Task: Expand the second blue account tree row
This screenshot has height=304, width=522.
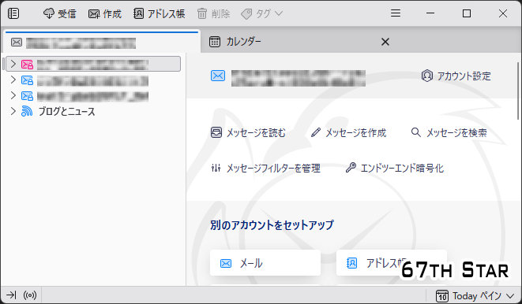Action: point(13,80)
